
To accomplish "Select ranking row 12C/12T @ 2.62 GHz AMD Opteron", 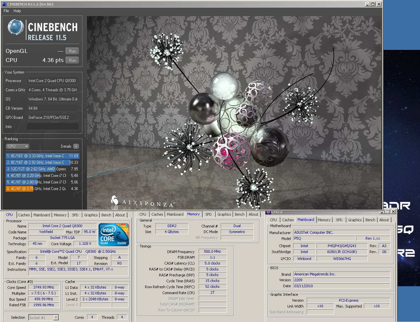I will [42, 169].
